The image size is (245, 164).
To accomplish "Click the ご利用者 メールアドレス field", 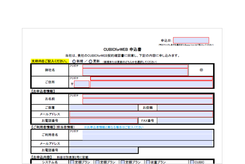I will (x=141, y=143).
